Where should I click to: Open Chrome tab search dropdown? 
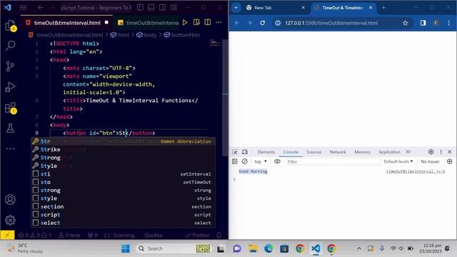[x=236, y=8]
